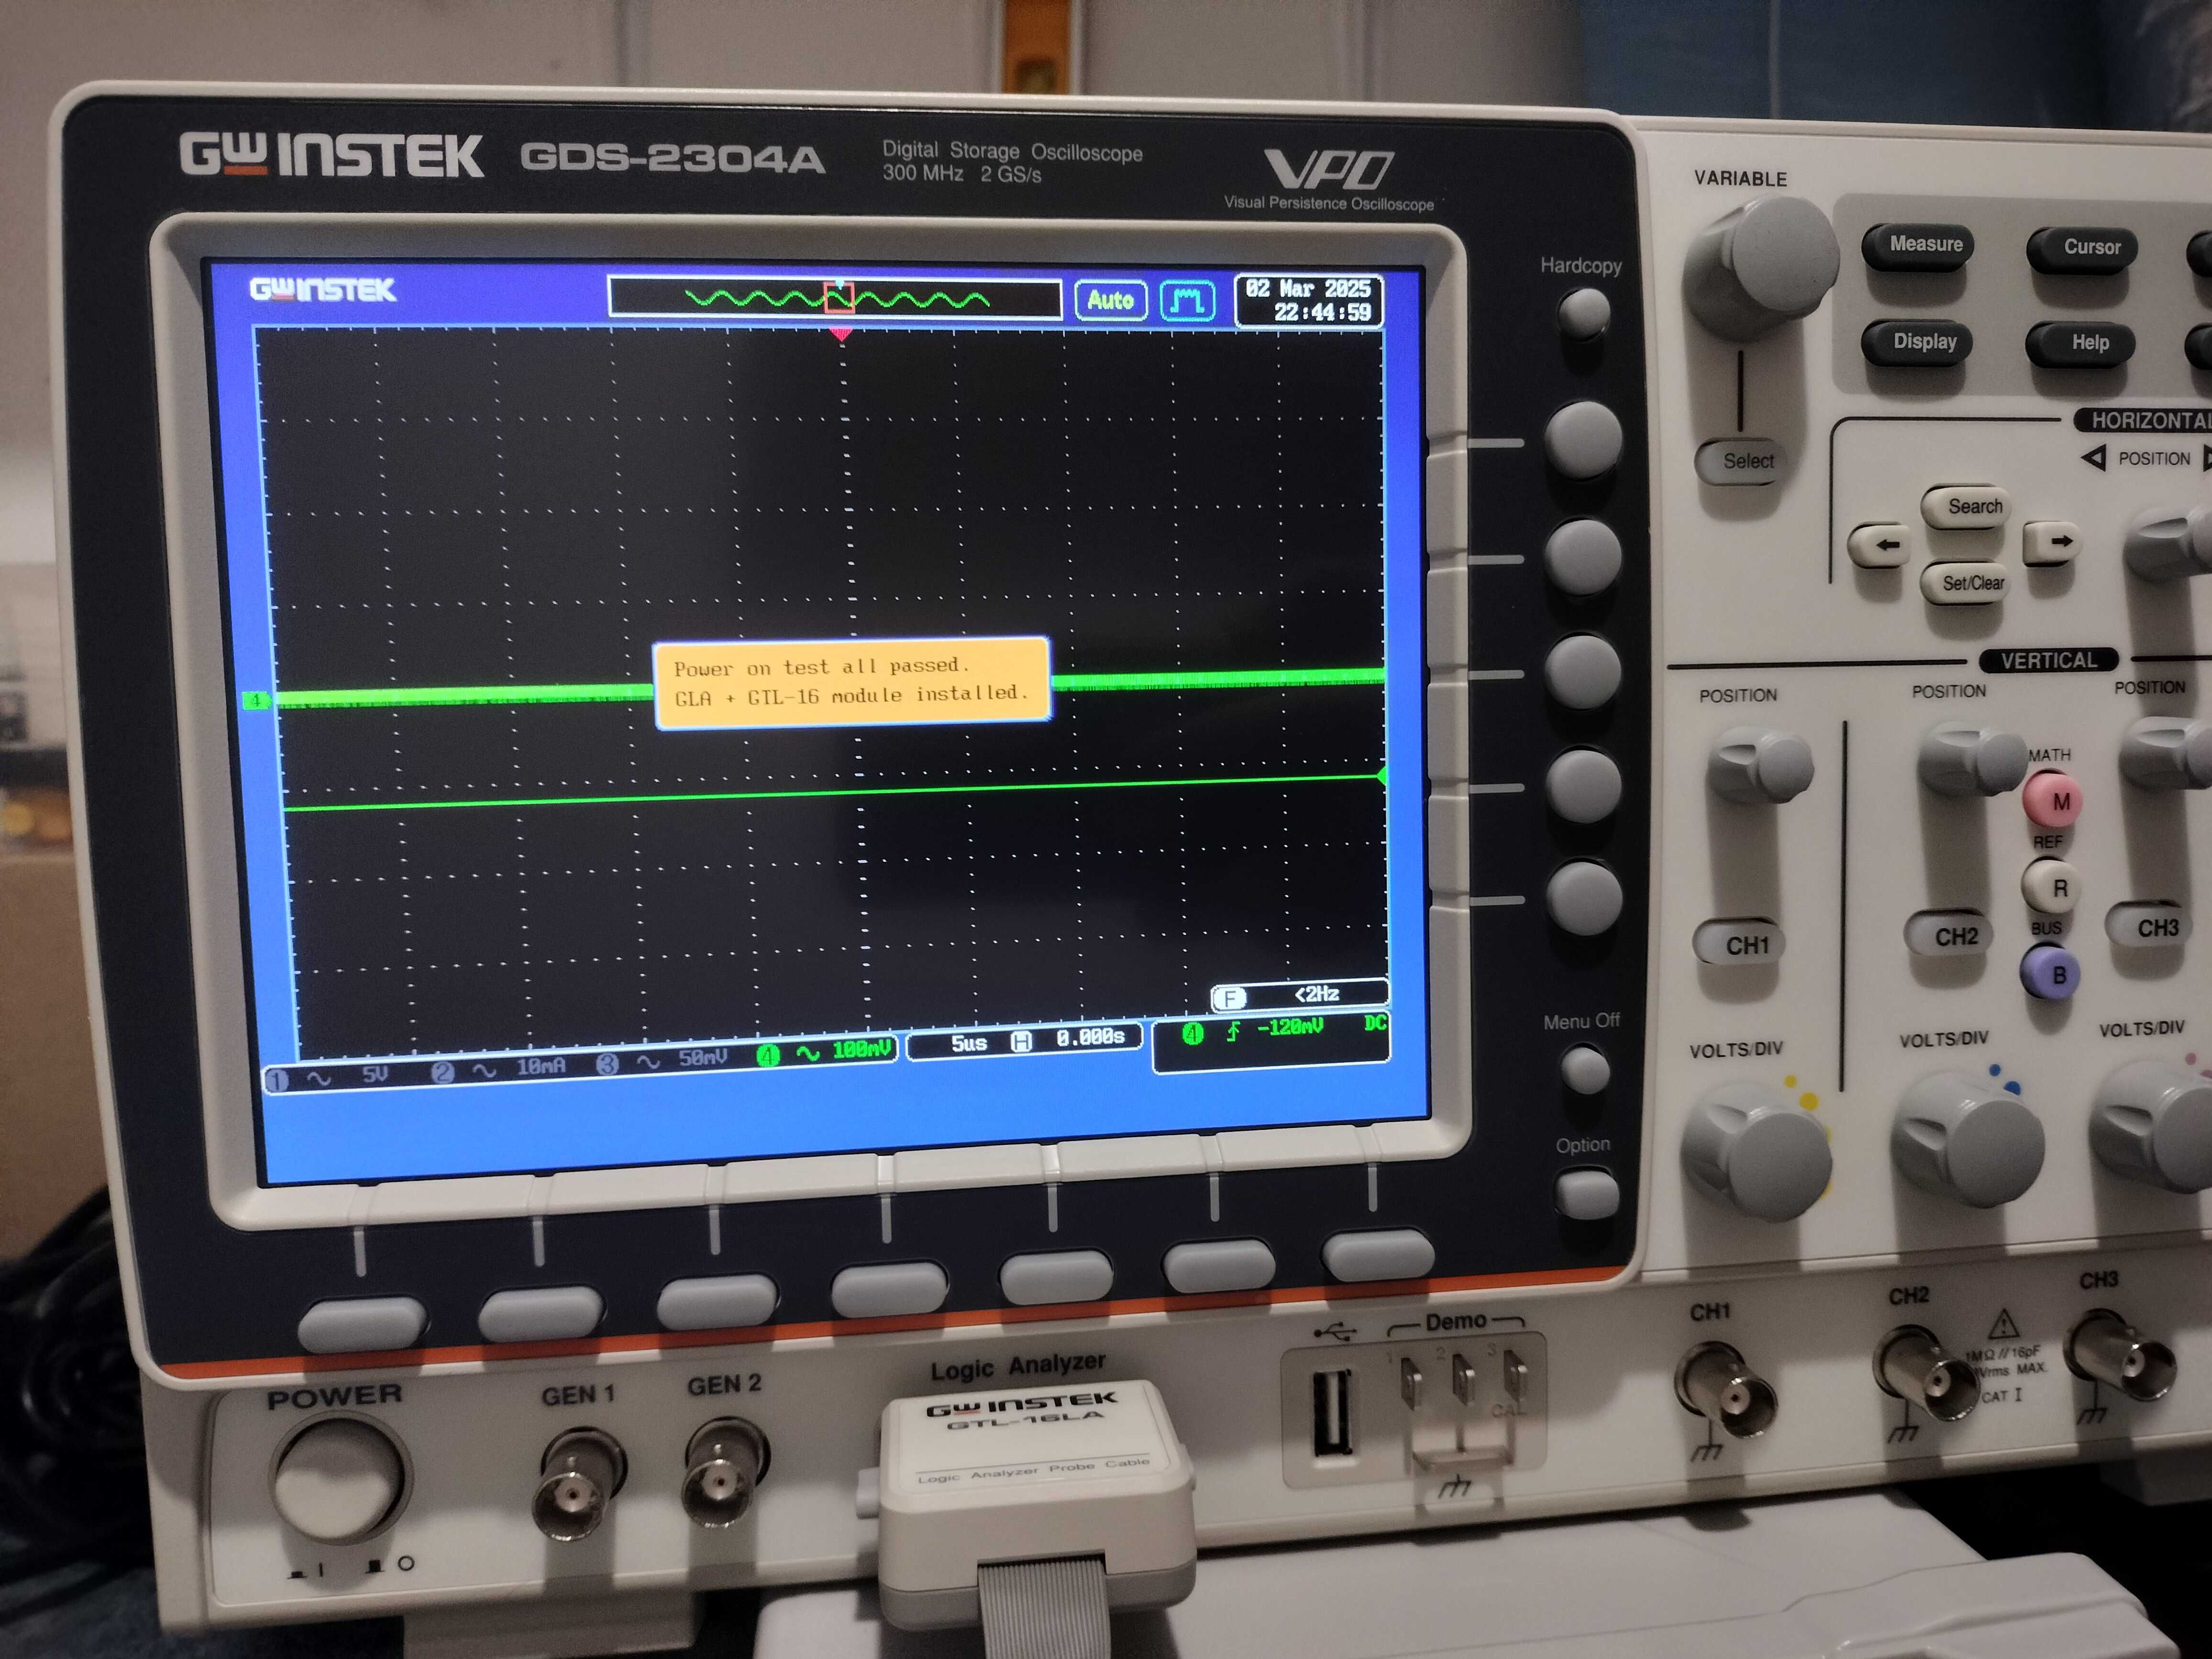Screen dimensions: 2212x1659
Task: Click the '5us' timebase readout
Action: [x=968, y=1043]
